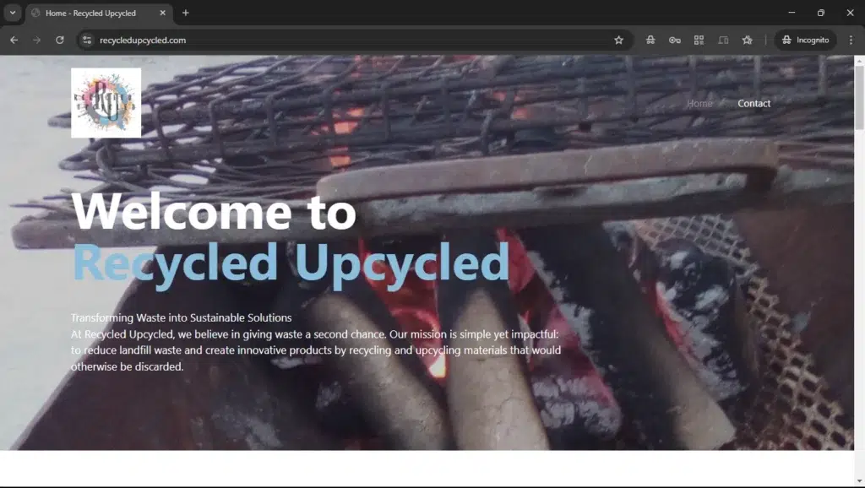Screen dimensions: 865x488
Task: View site information icon in address bar
Action: (87, 40)
